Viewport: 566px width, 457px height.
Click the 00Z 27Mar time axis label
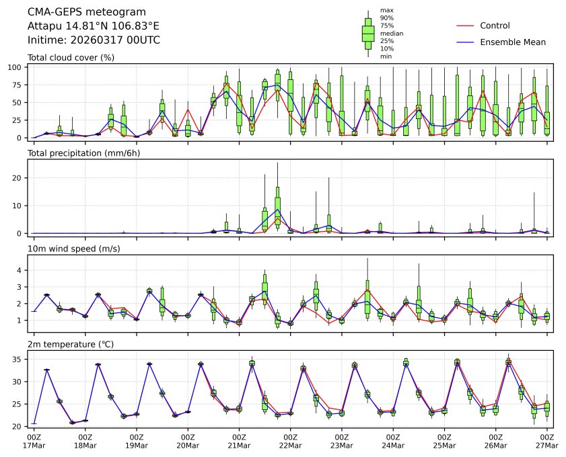546,441
